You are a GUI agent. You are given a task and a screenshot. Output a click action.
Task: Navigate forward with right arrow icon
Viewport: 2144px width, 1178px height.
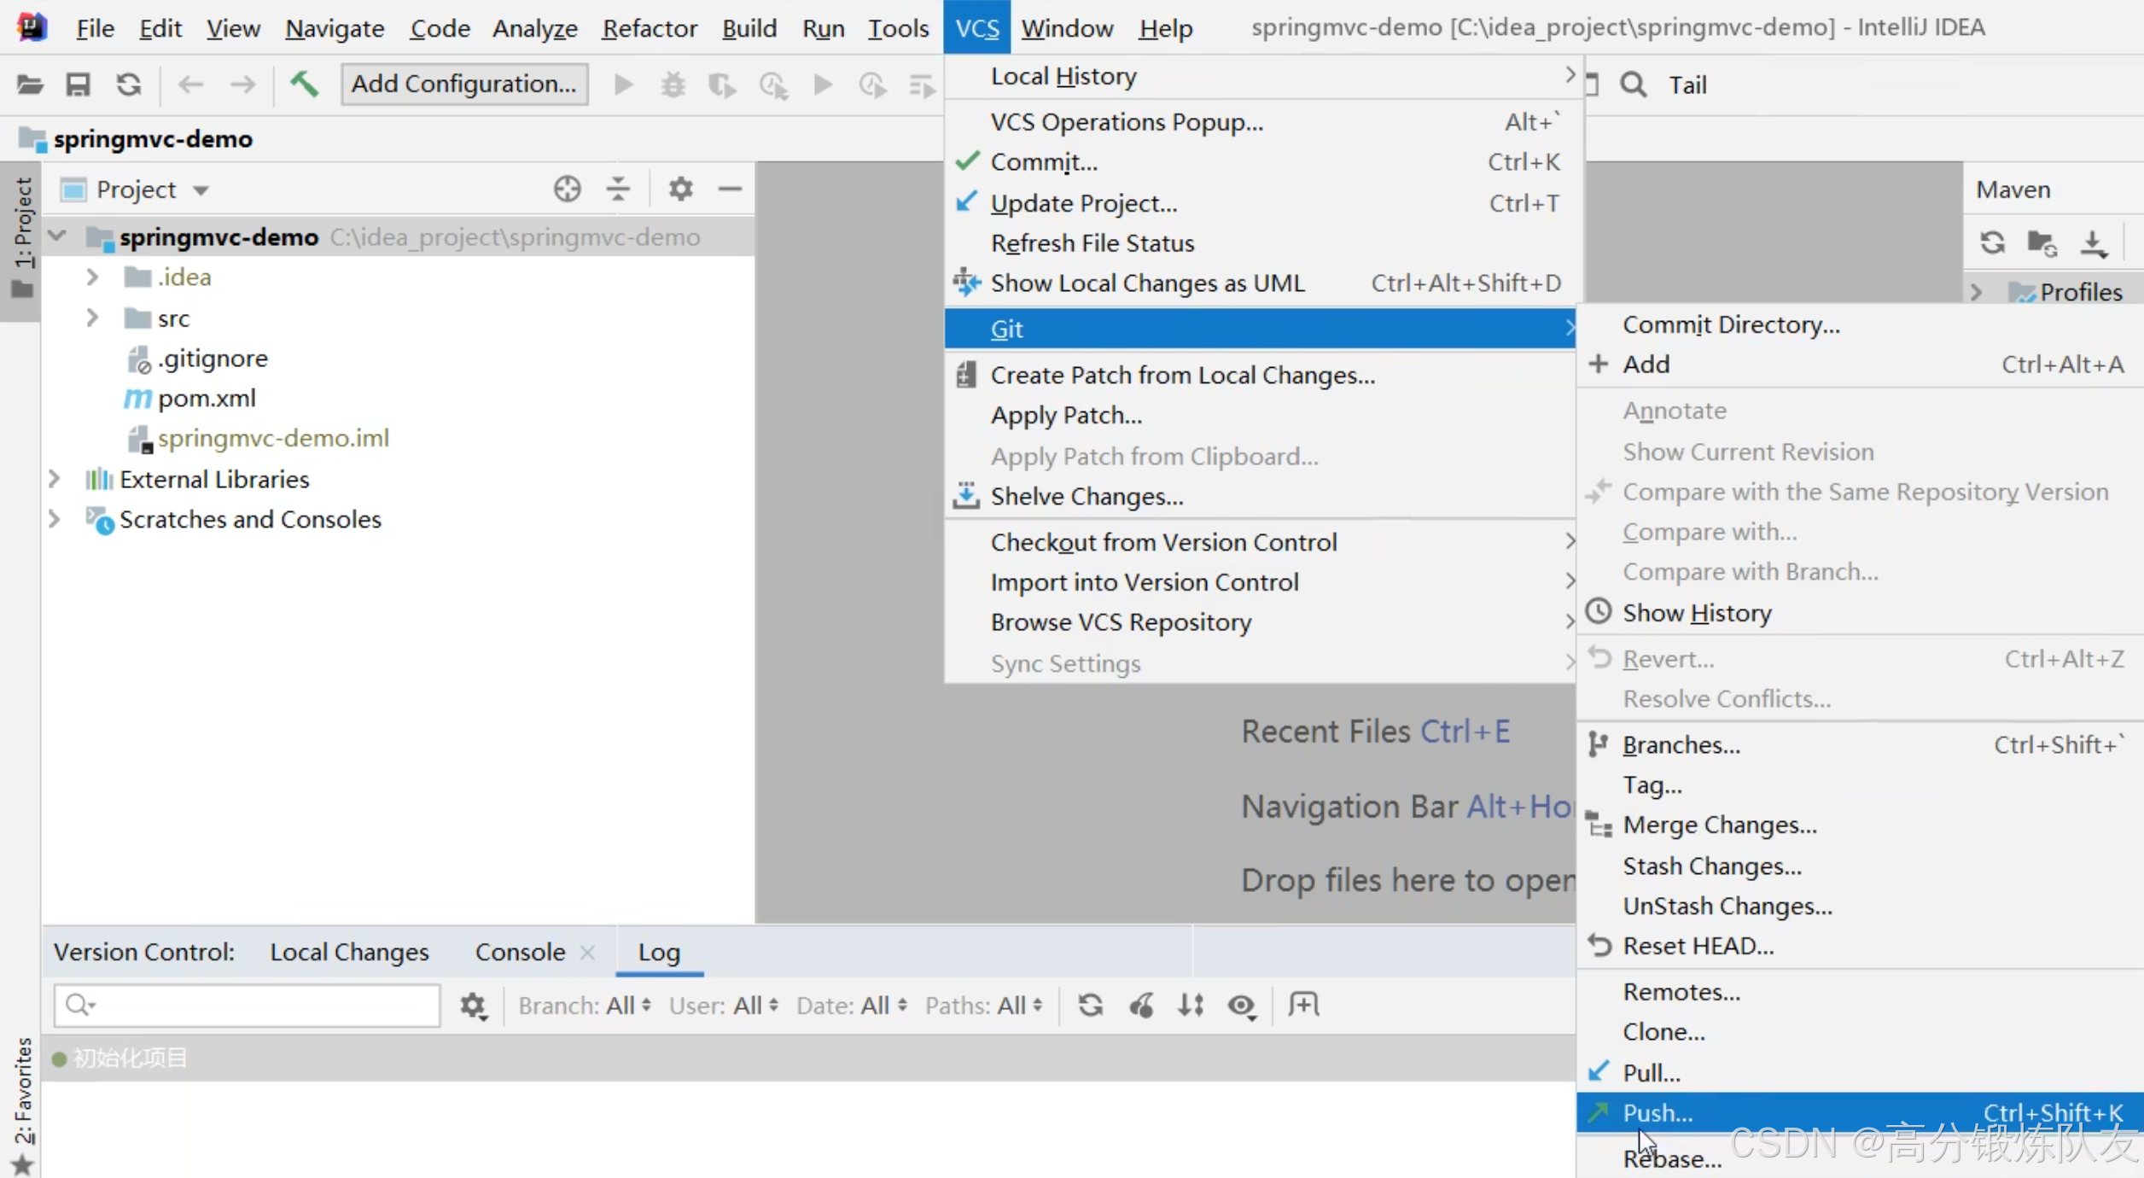[242, 85]
